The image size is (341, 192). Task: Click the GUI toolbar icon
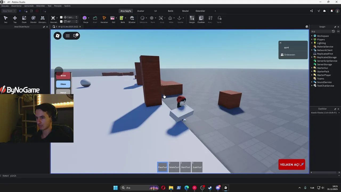(112, 18)
